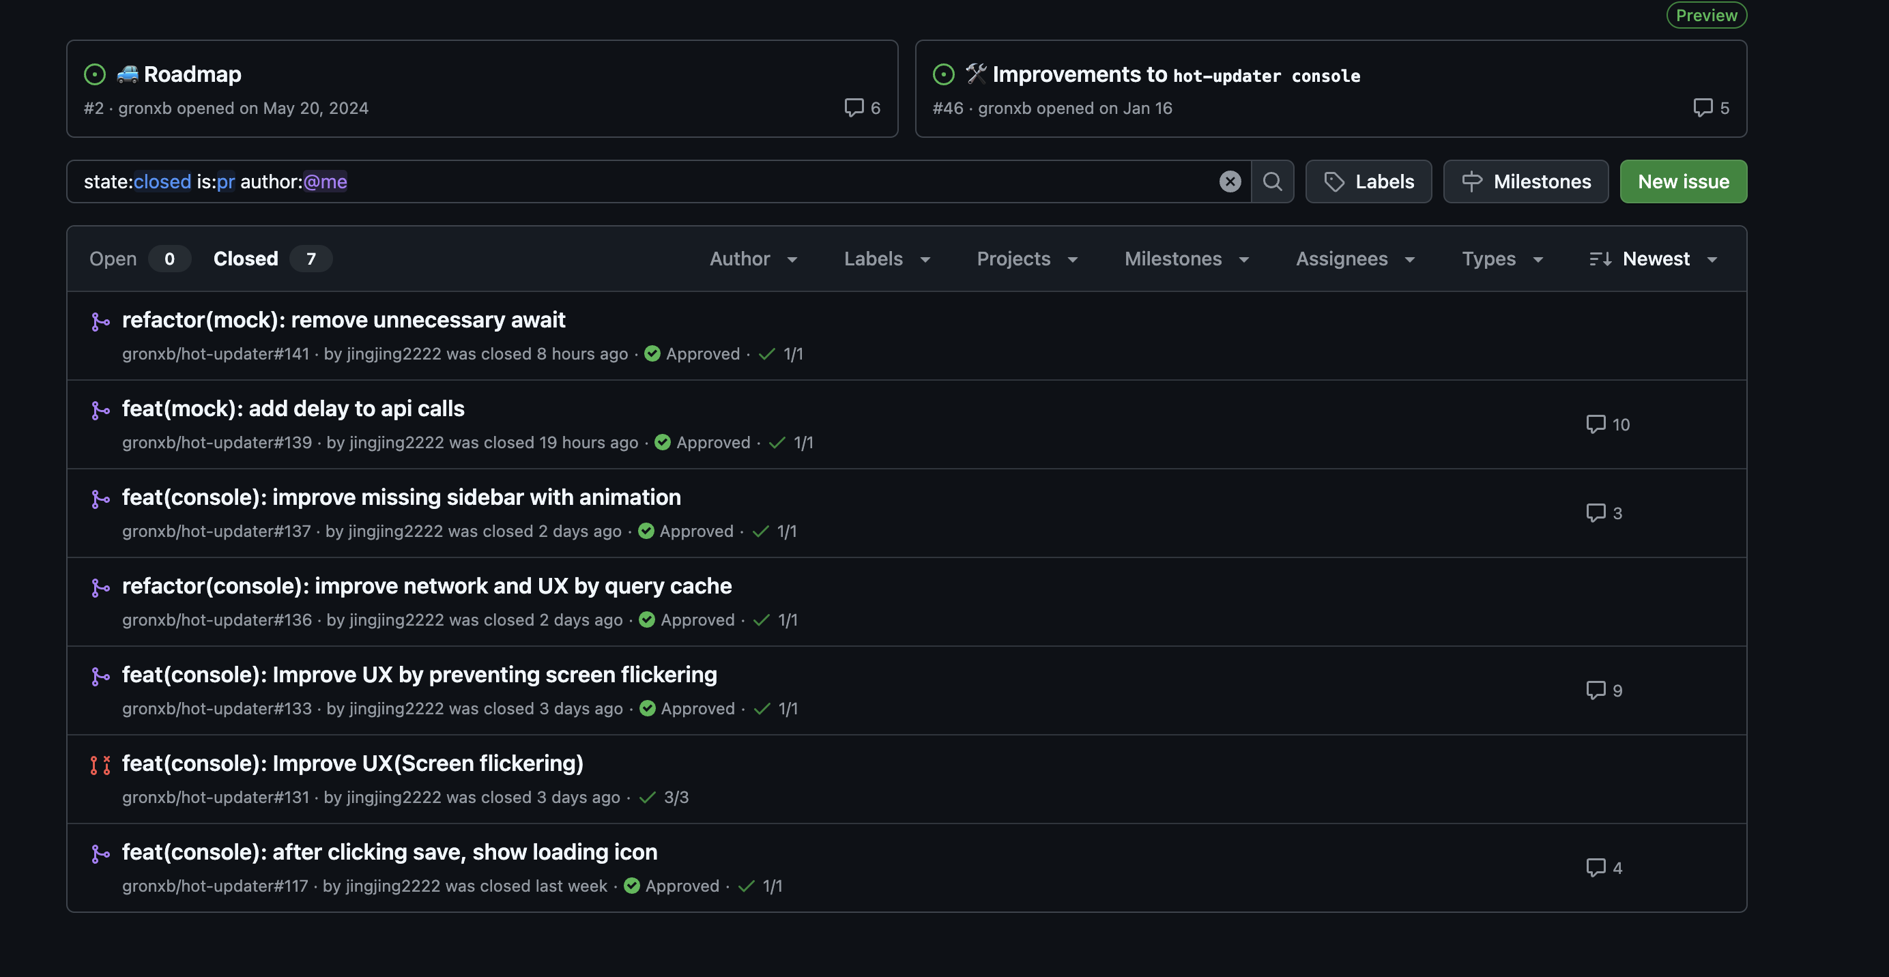The height and width of the screenshot is (977, 1889).
Task: Open the Projects filter dropdown
Action: (1026, 259)
